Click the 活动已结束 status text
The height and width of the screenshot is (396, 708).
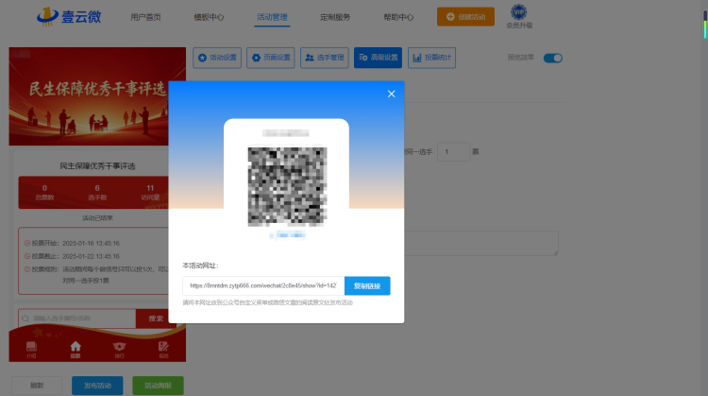point(97,218)
